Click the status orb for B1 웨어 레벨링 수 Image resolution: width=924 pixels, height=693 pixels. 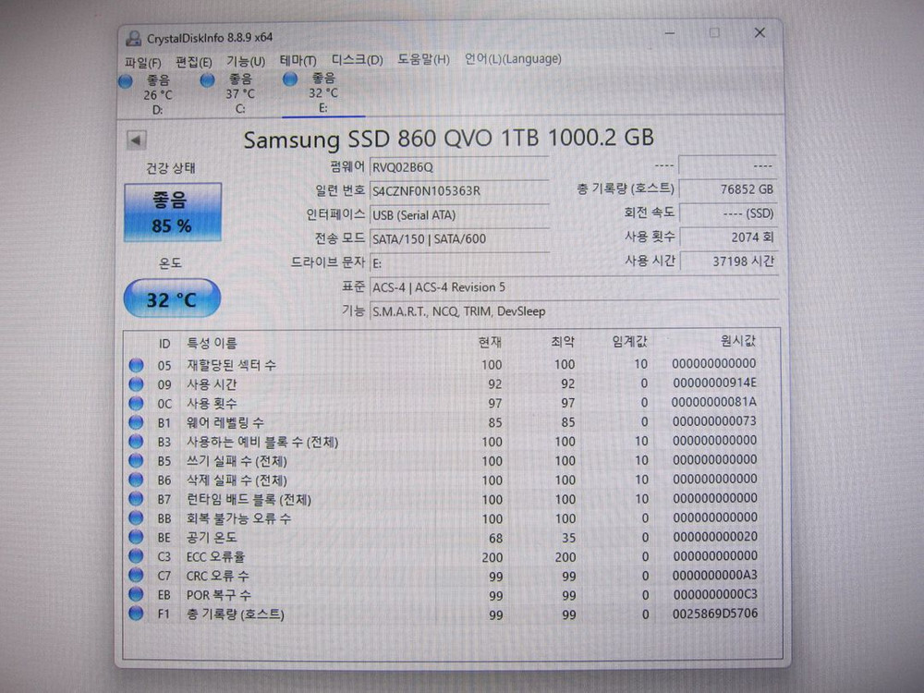tap(136, 422)
